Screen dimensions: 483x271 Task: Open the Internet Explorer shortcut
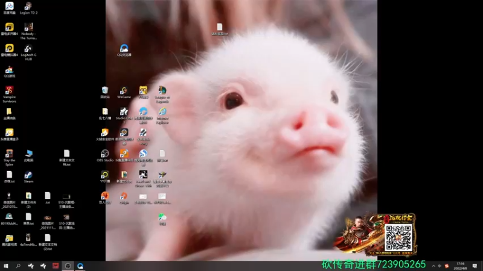tap(162, 116)
